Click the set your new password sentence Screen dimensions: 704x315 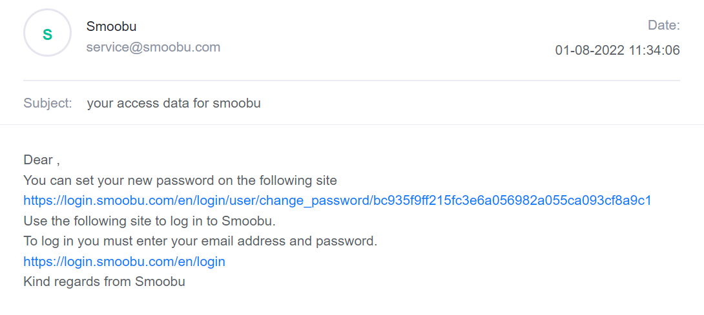180,180
